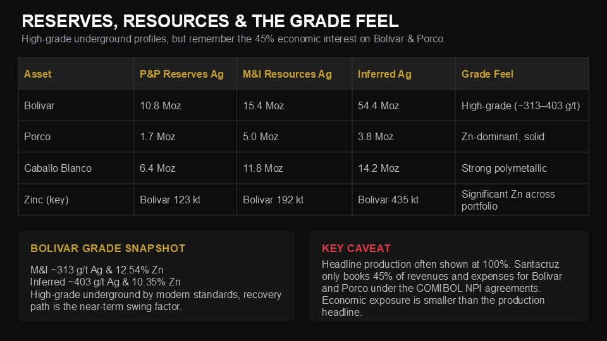Select the P&P Reserves Ag header
This screenshot has height=341, width=607.
click(181, 74)
